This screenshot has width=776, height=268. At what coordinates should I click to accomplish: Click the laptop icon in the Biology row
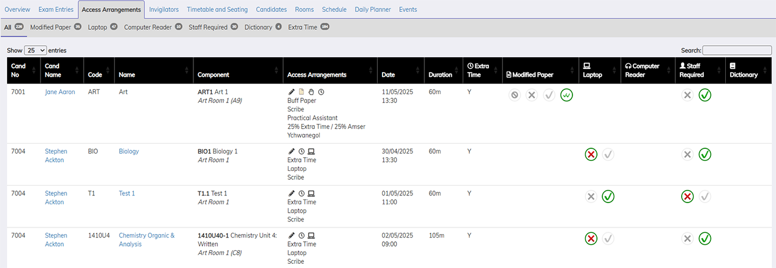coord(311,152)
